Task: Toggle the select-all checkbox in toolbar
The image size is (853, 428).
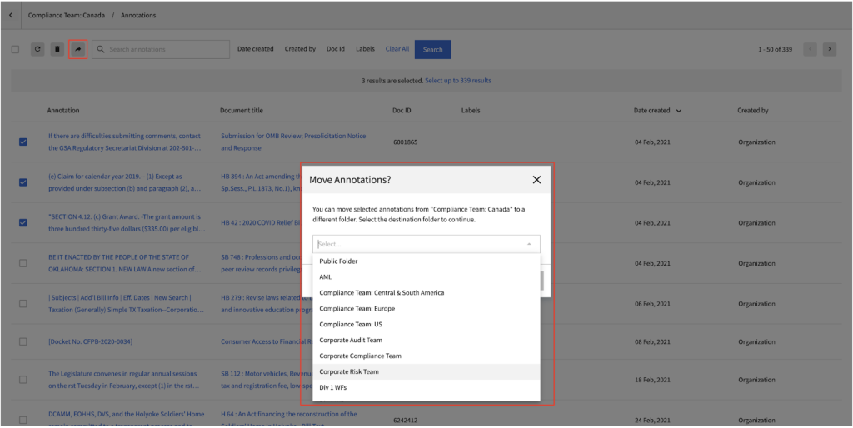Action: click(15, 49)
